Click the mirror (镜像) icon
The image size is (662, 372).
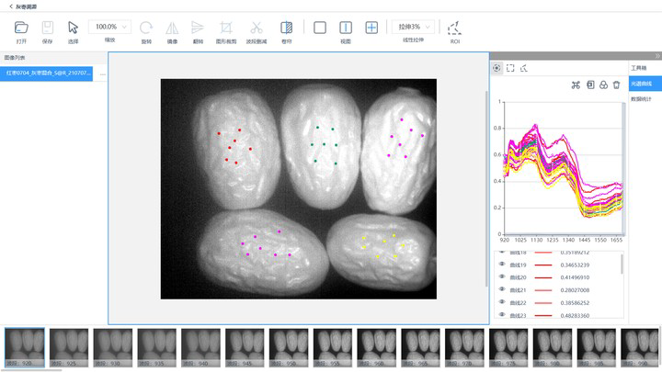tap(172, 28)
